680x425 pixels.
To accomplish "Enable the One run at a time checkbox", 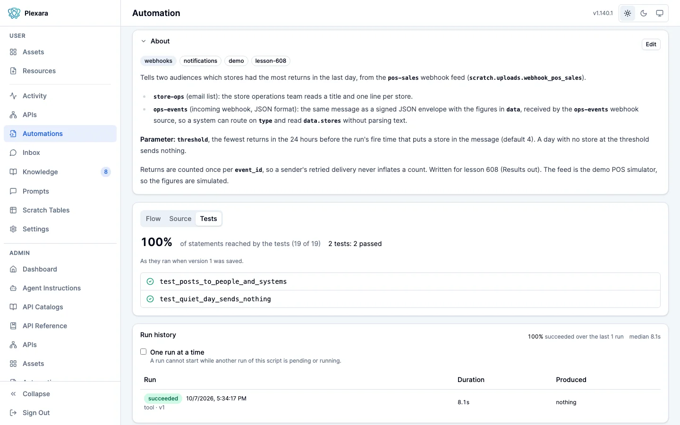I will (x=144, y=352).
